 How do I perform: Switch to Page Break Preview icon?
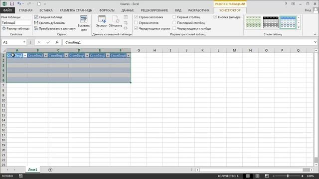click(x=267, y=176)
